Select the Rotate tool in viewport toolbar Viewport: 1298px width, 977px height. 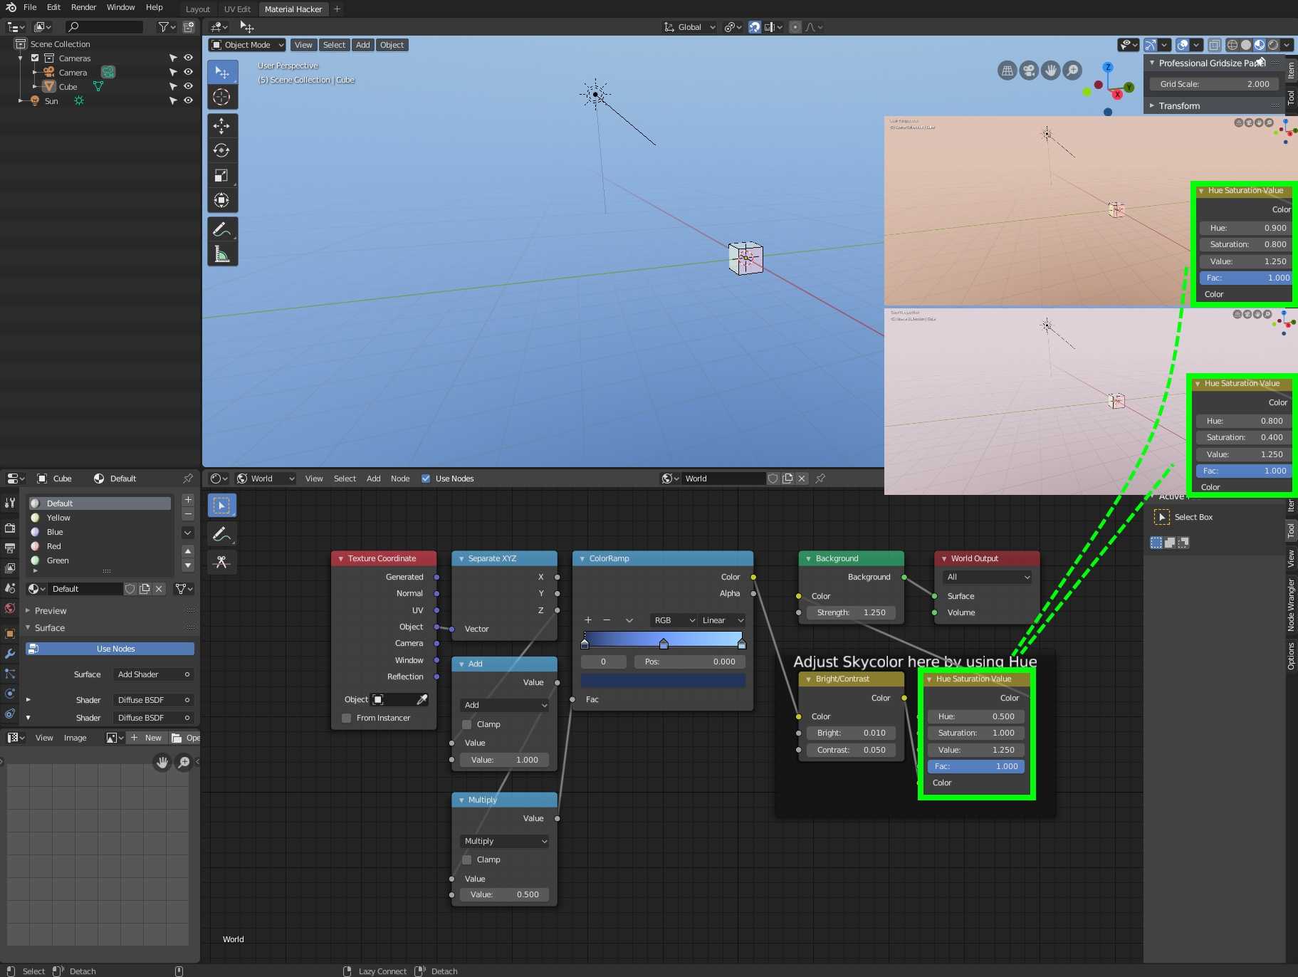(x=221, y=151)
